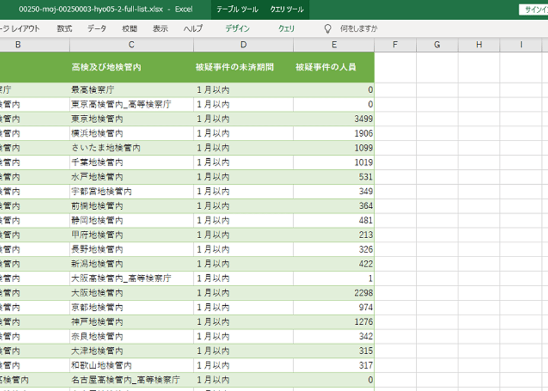Select cell 新潟地検管内
Viewport: 548px width, 391px height.
pyautogui.click(x=132, y=264)
